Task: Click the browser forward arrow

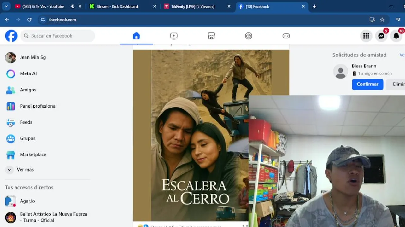Action: coord(18,20)
